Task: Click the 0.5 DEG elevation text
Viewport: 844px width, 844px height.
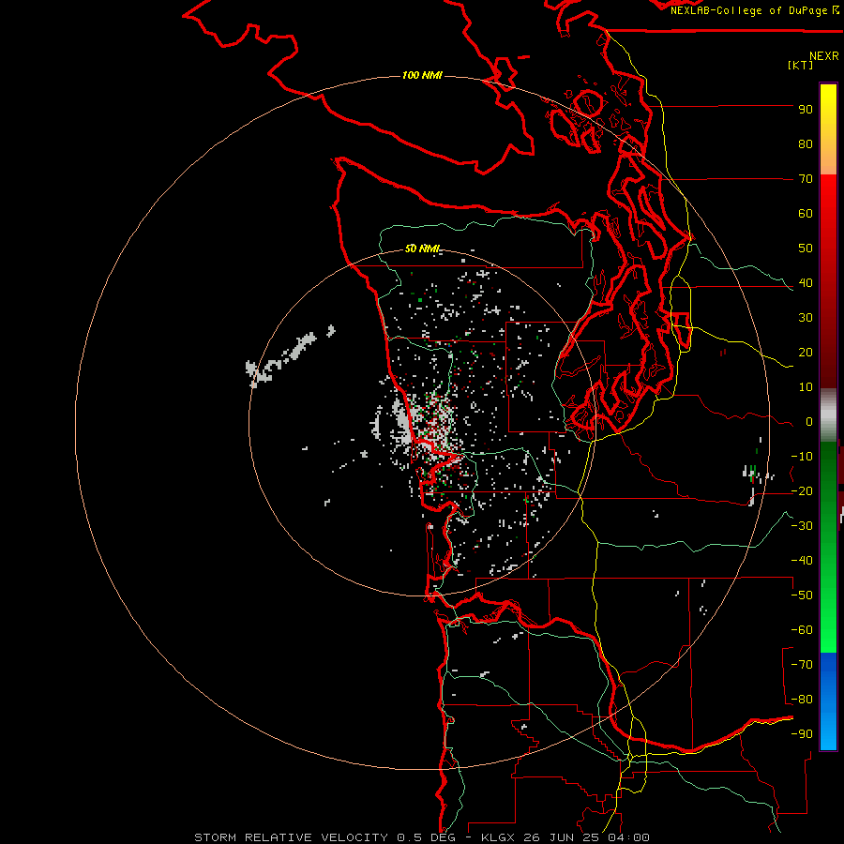Action: point(426,837)
